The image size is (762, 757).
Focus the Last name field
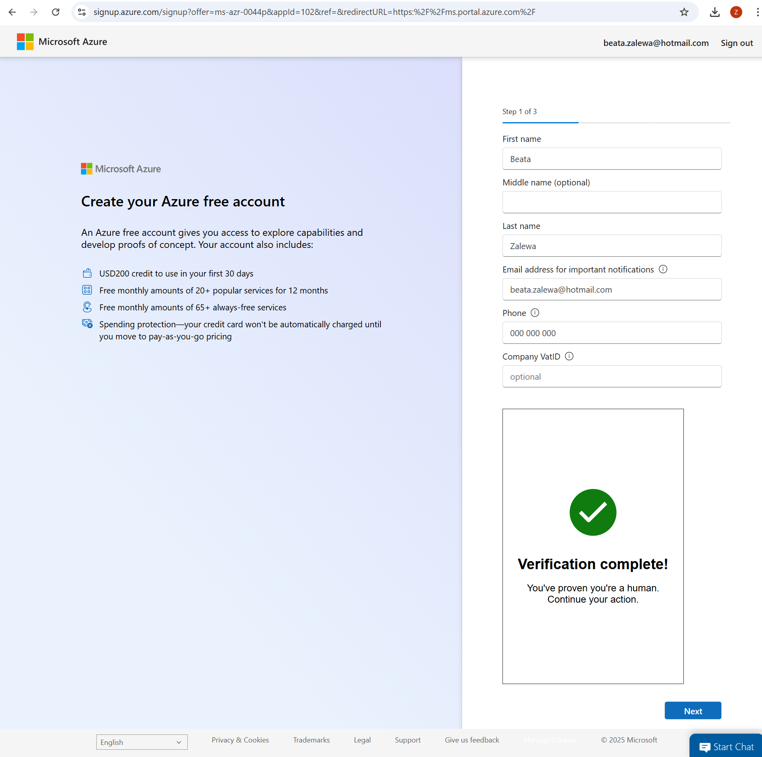tap(612, 246)
